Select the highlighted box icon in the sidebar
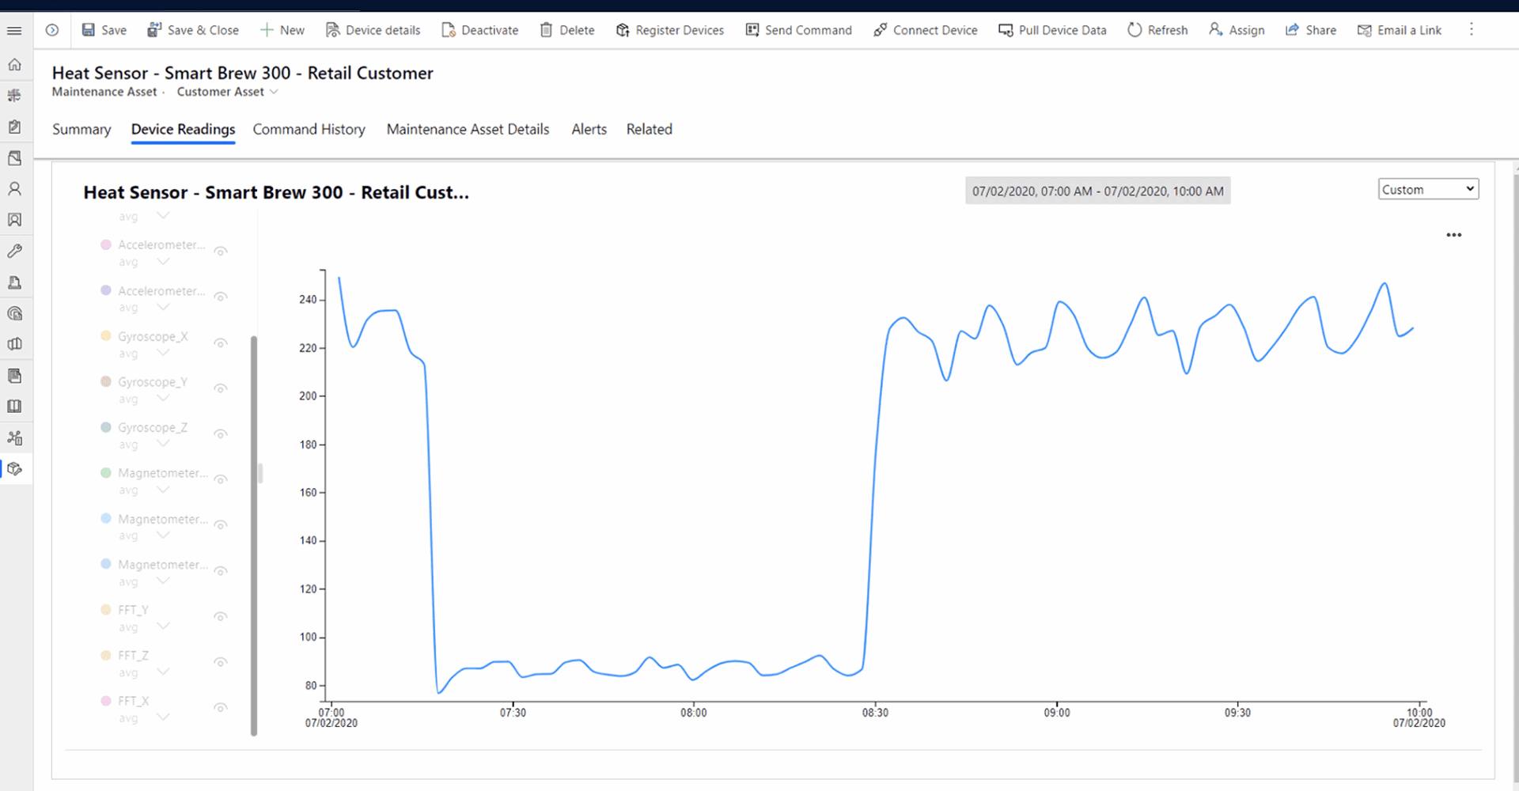1519x791 pixels. pyautogui.click(x=14, y=469)
